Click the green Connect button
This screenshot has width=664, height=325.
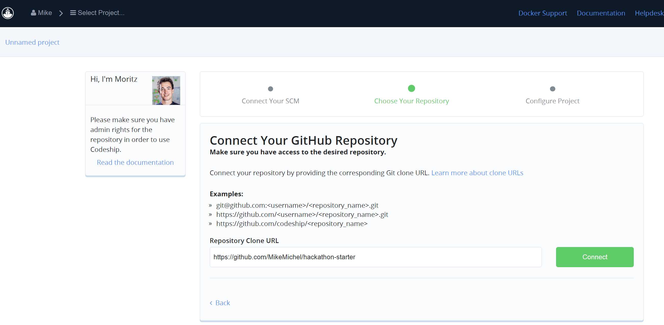tap(595, 257)
